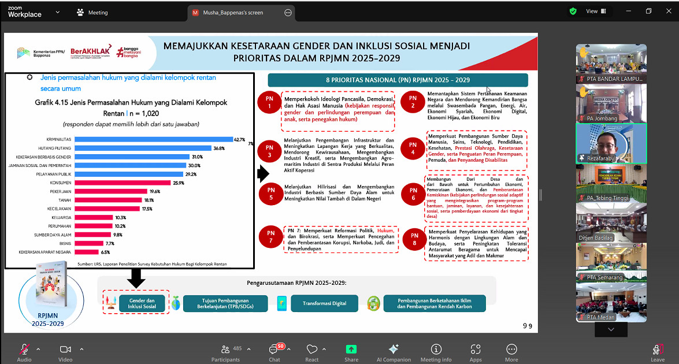Click Rezafaraby's video thumbnail
The width and height of the screenshot is (679, 364).
610,143
